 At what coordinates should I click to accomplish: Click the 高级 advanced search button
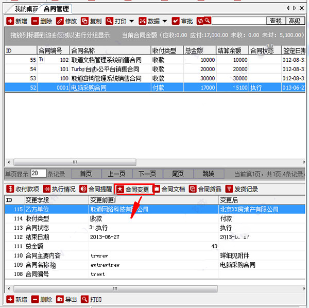click(295, 21)
